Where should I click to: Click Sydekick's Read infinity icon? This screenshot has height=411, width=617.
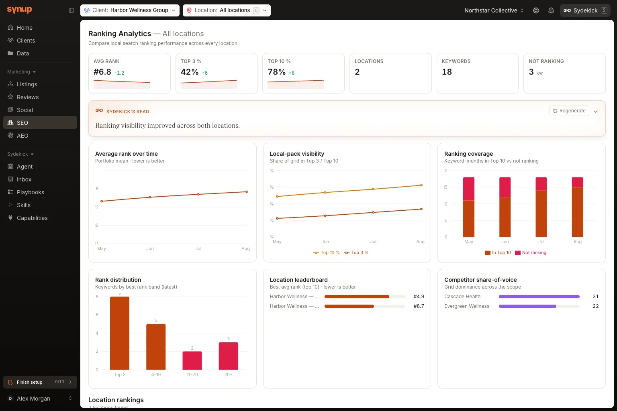coord(99,111)
